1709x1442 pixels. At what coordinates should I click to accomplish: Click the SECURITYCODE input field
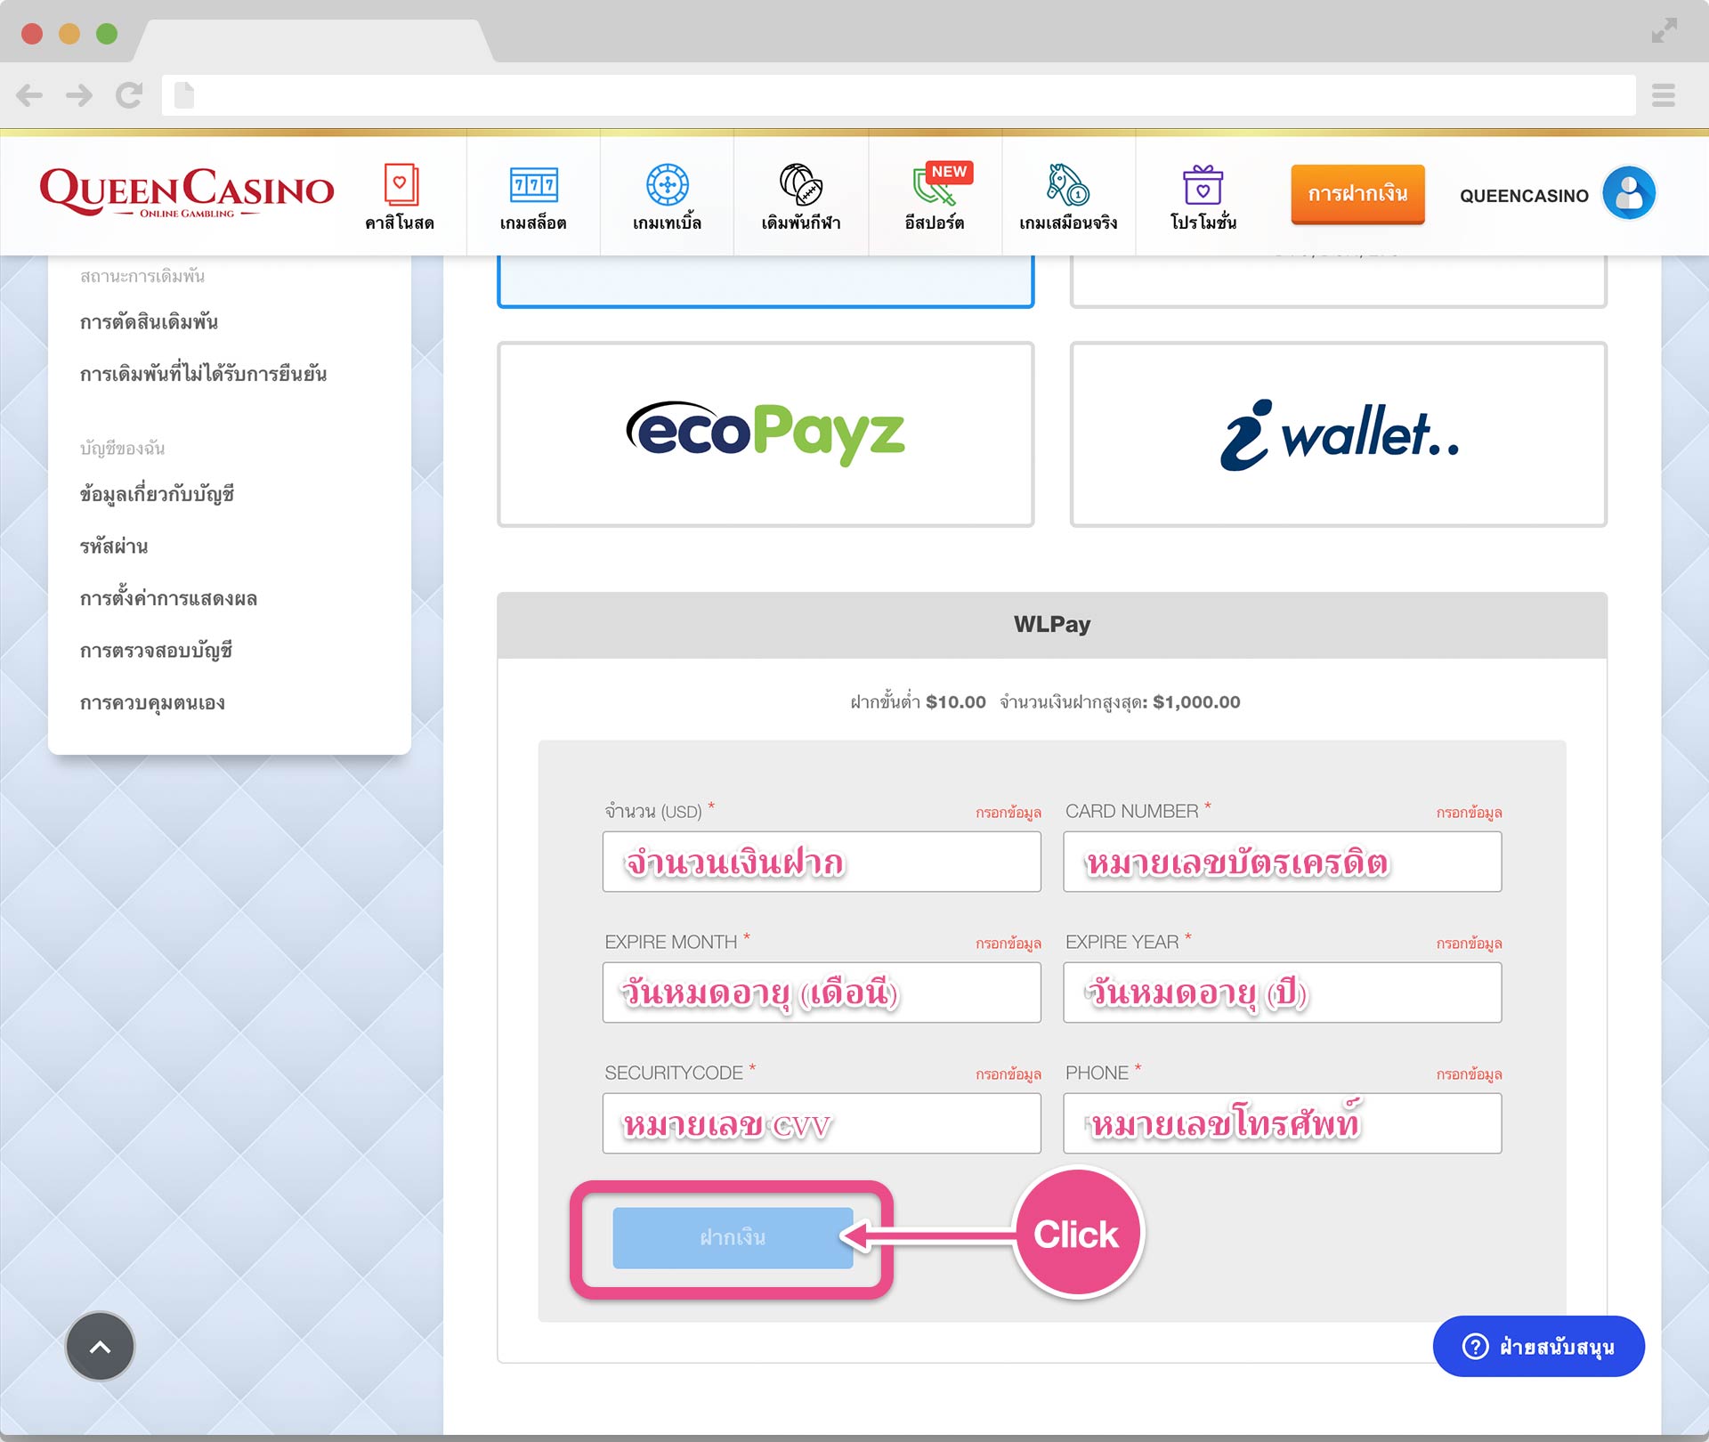(x=822, y=1123)
